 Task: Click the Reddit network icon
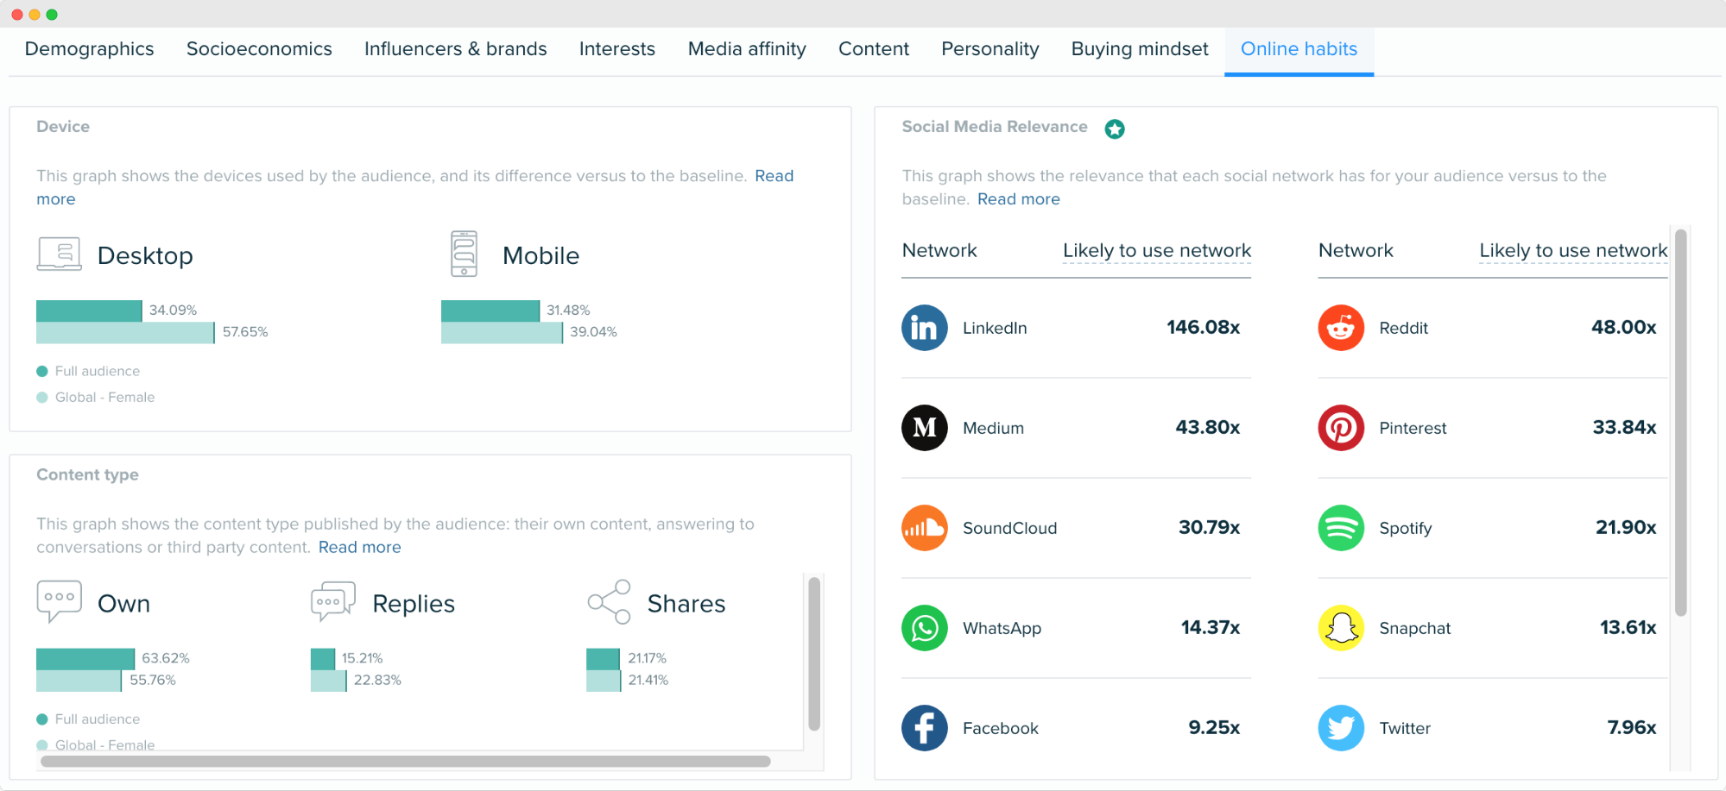coord(1341,328)
